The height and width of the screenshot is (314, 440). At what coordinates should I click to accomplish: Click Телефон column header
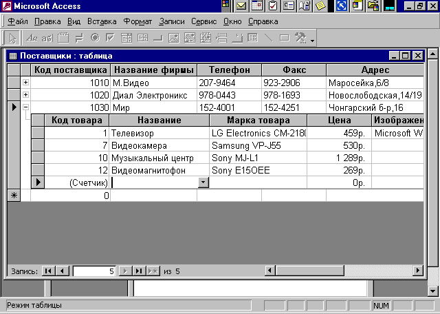tap(230, 70)
